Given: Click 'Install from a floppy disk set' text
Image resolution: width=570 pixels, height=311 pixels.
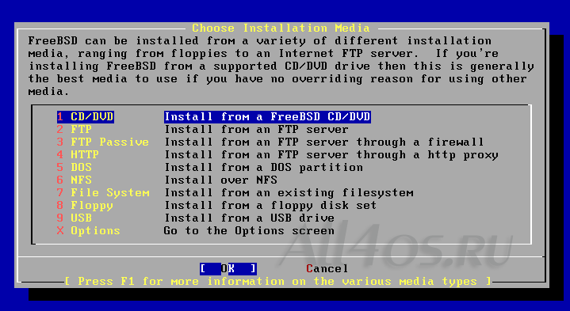Looking at the screenshot, I should coord(271,206).
